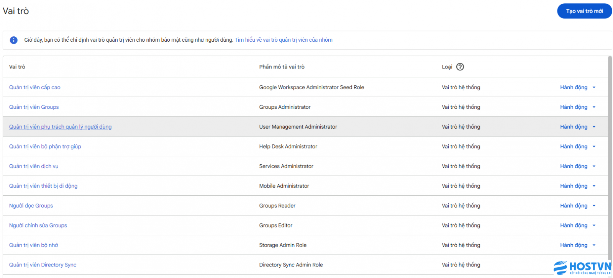Open Quản trị viên cấp cao role
Screen dimensions: 613x278
(35, 87)
